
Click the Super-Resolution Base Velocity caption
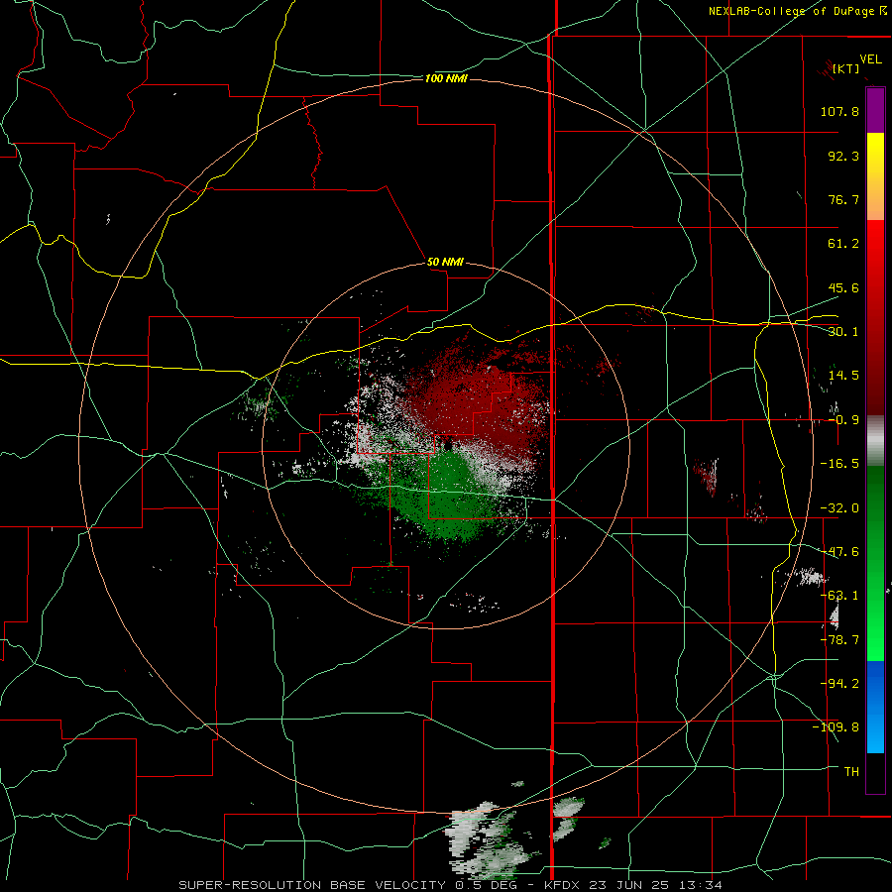pos(451,885)
